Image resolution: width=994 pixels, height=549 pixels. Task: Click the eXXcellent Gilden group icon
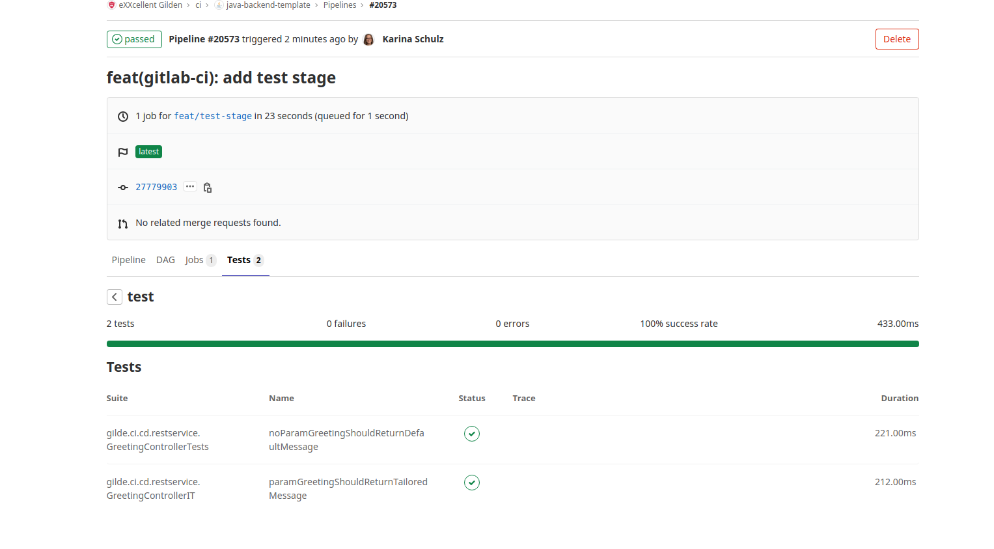pos(111,5)
